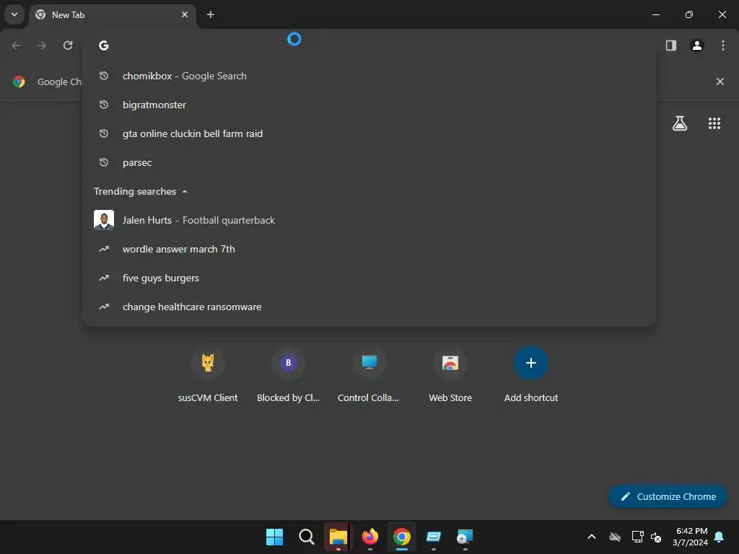Click the Chrome logo in infobar
This screenshot has height=554, width=739.
[19, 82]
